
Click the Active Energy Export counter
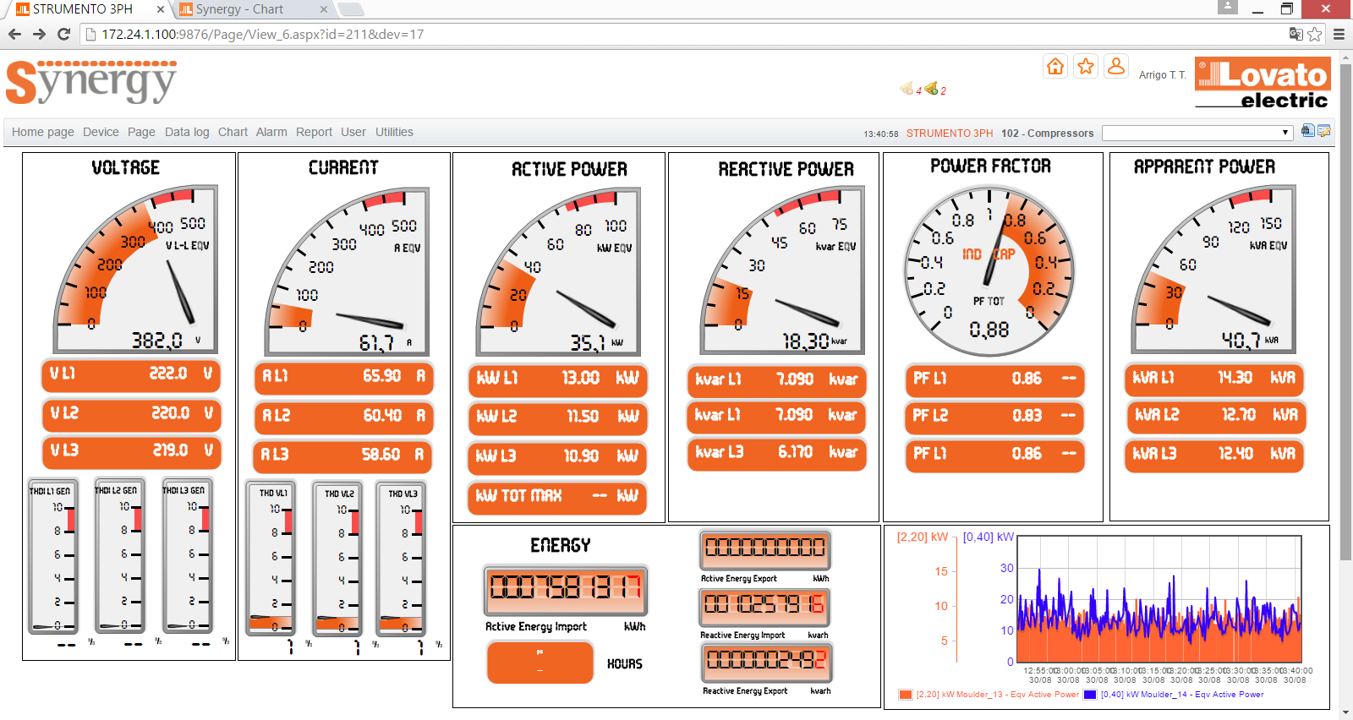pyautogui.click(x=765, y=549)
